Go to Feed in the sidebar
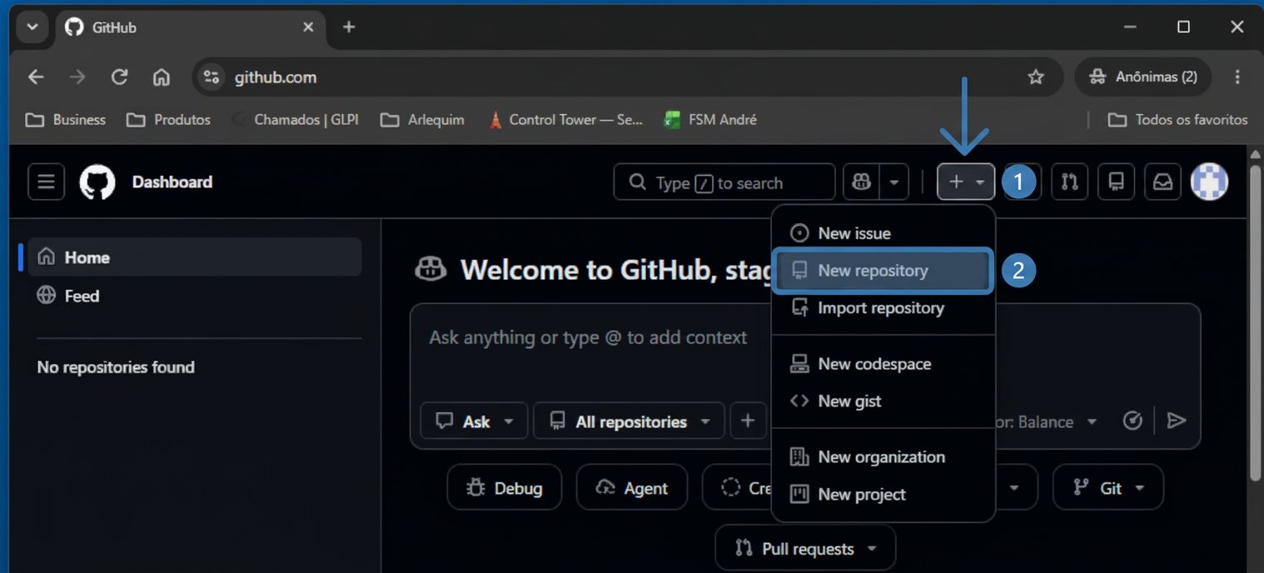 click(195, 296)
